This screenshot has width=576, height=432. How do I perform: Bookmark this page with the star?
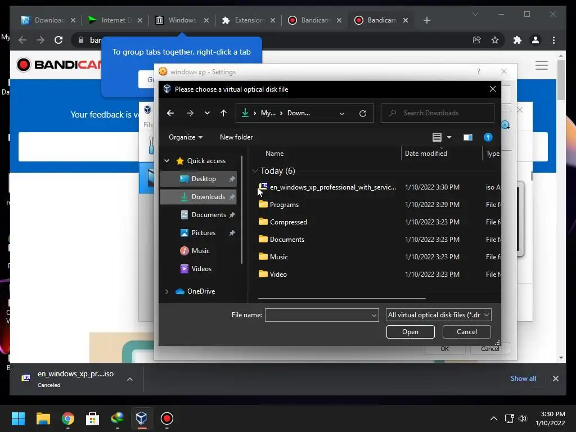point(495,40)
